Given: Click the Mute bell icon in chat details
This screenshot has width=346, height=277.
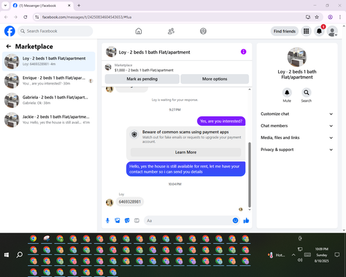Looking at the screenshot, I should pyautogui.click(x=287, y=93).
